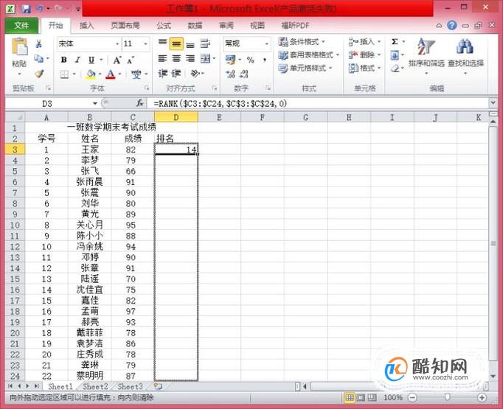
Task: Select the Format Painter brush
Action: click(39, 74)
